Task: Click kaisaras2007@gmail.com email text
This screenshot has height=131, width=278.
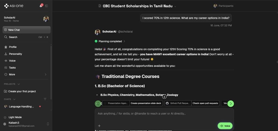Action: point(21,126)
